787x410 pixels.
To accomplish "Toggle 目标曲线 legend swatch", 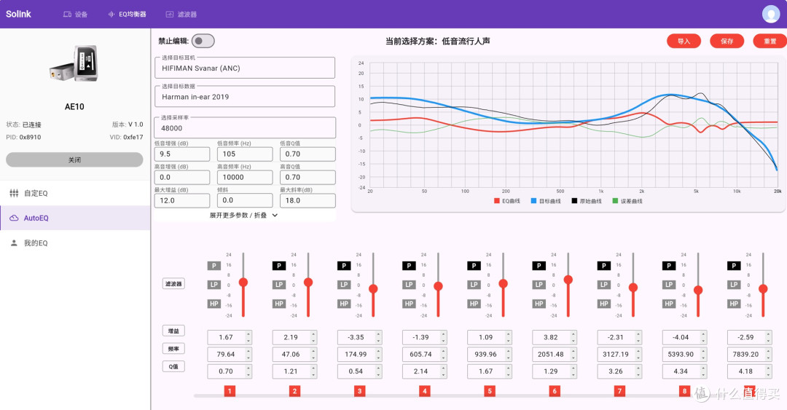I will [x=533, y=201].
